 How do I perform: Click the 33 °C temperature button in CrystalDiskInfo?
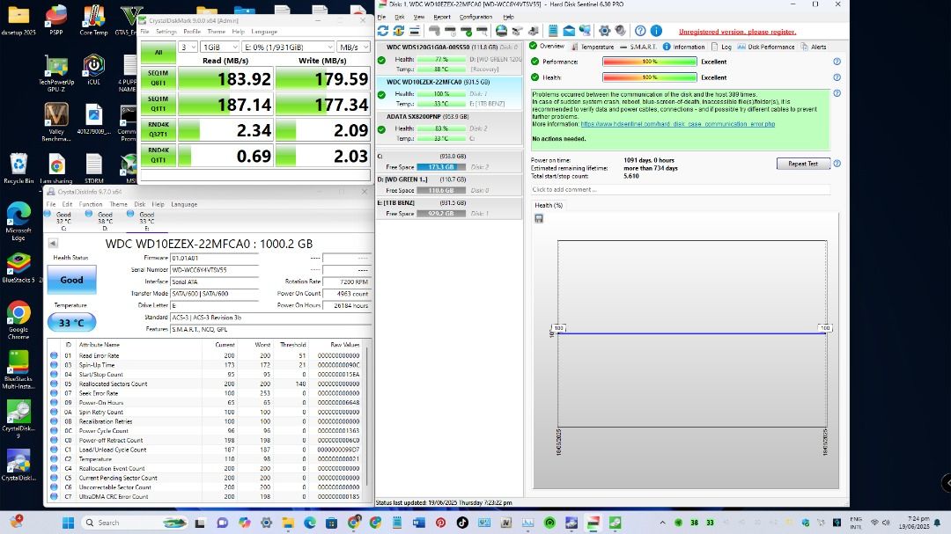click(71, 323)
